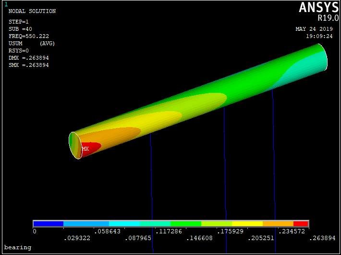Click the MX maximum marker on the cylinder
Screen dimensions: 341x255
tap(85, 149)
